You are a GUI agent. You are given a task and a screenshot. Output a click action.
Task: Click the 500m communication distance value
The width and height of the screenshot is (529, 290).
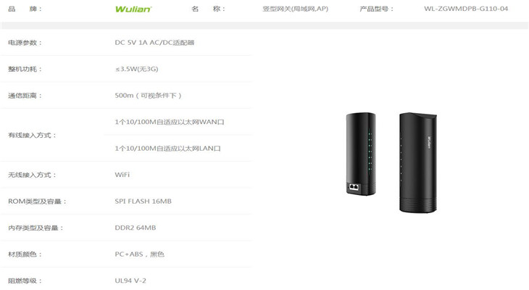pyautogui.click(x=148, y=96)
